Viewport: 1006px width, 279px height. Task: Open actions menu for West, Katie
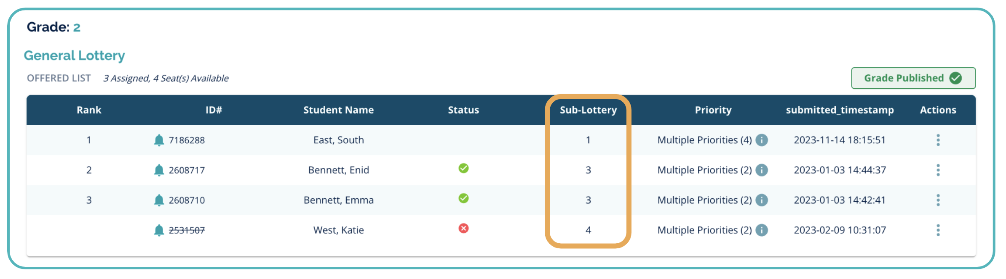click(x=938, y=230)
